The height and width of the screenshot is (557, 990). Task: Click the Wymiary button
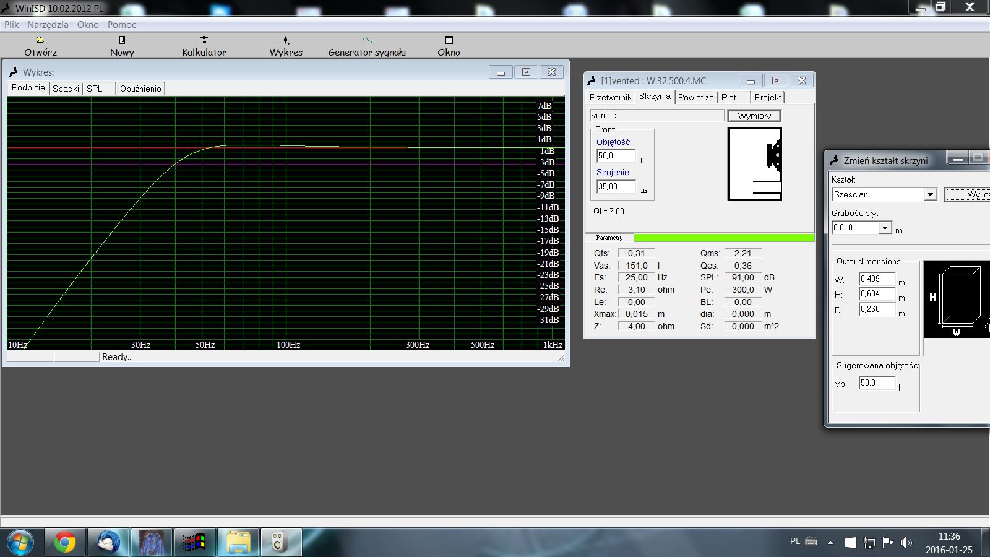(754, 116)
